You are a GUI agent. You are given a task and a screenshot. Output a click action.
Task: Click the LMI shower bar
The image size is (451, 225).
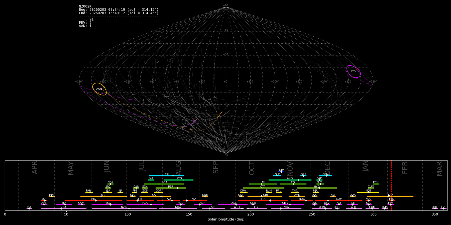(263, 184)
